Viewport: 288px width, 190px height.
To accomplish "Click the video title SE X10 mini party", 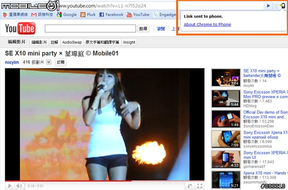I will [61, 53].
